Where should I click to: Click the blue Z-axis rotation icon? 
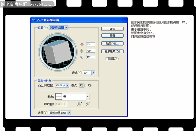pos(82,57)
